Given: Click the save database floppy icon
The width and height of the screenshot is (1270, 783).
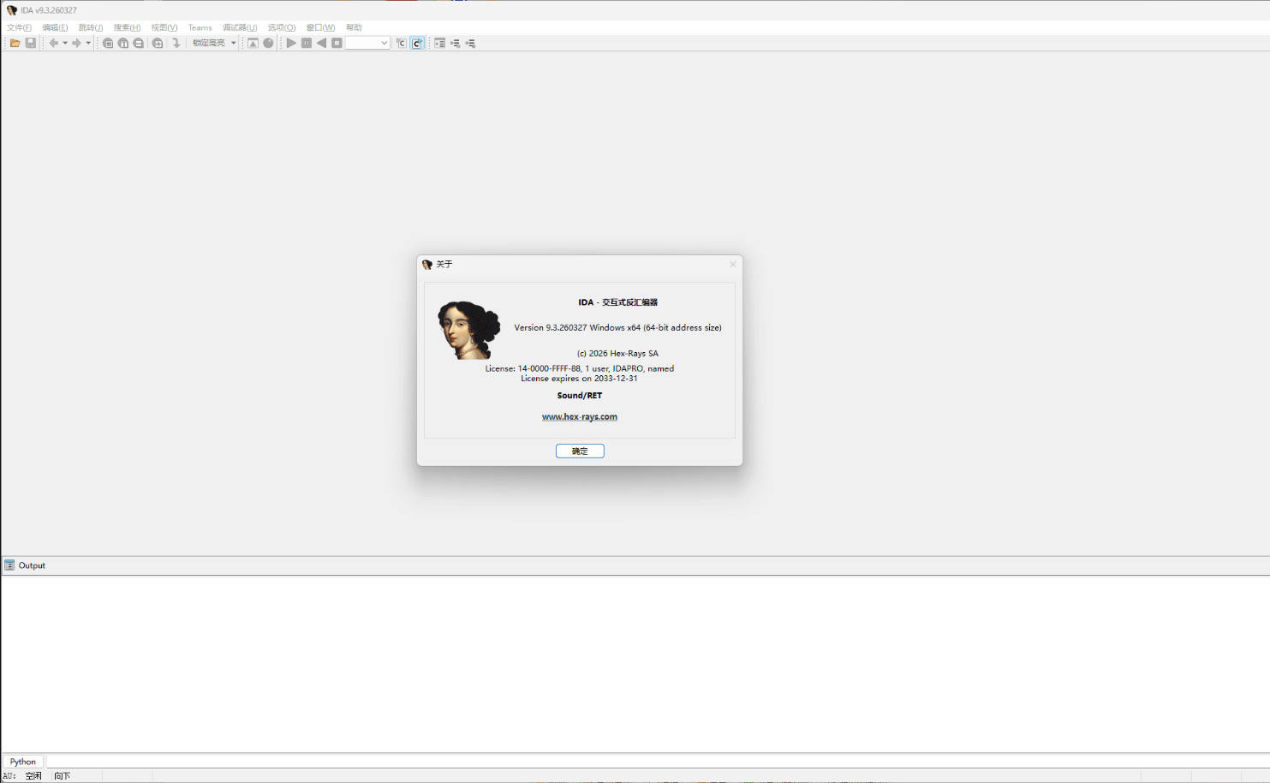Looking at the screenshot, I should (x=31, y=43).
